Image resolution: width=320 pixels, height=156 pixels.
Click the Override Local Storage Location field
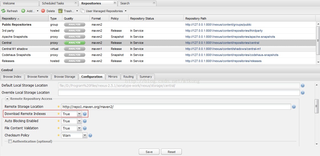coord(179,93)
